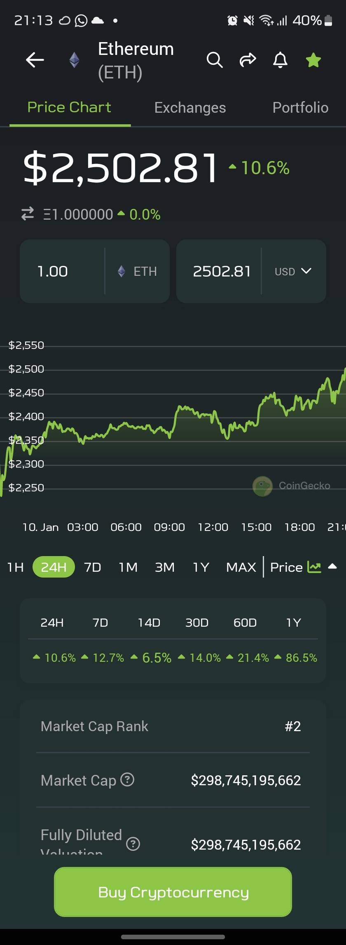Tap the share arrow icon
The image size is (346, 945).
[x=248, y=60]
